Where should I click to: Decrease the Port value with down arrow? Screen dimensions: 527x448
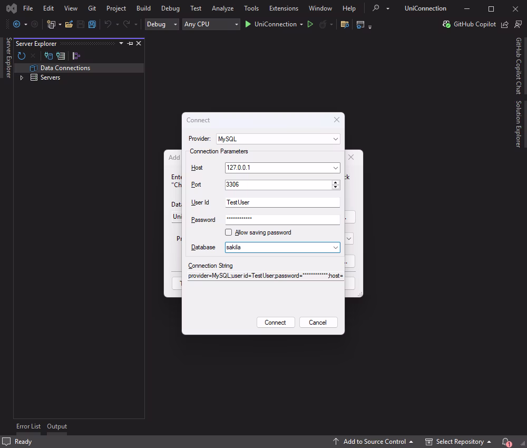[x=335, y=187]
